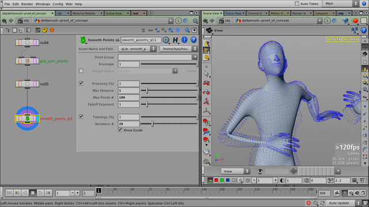The height and width of the screenshot is (207, 369).
Task: Select the grp_sum_points node
Action: 27,61
